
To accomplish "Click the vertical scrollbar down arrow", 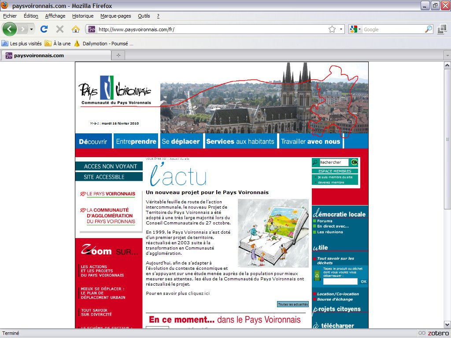I will point(447,324).
